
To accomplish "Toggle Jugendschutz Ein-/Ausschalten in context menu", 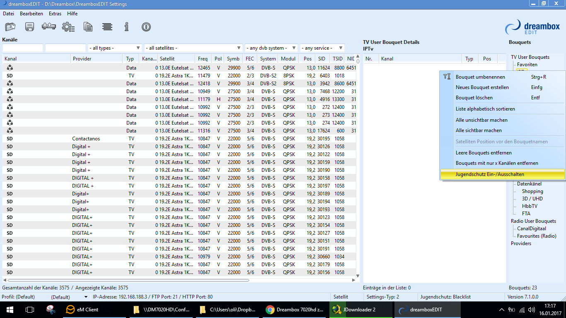I will click(490, 174).
